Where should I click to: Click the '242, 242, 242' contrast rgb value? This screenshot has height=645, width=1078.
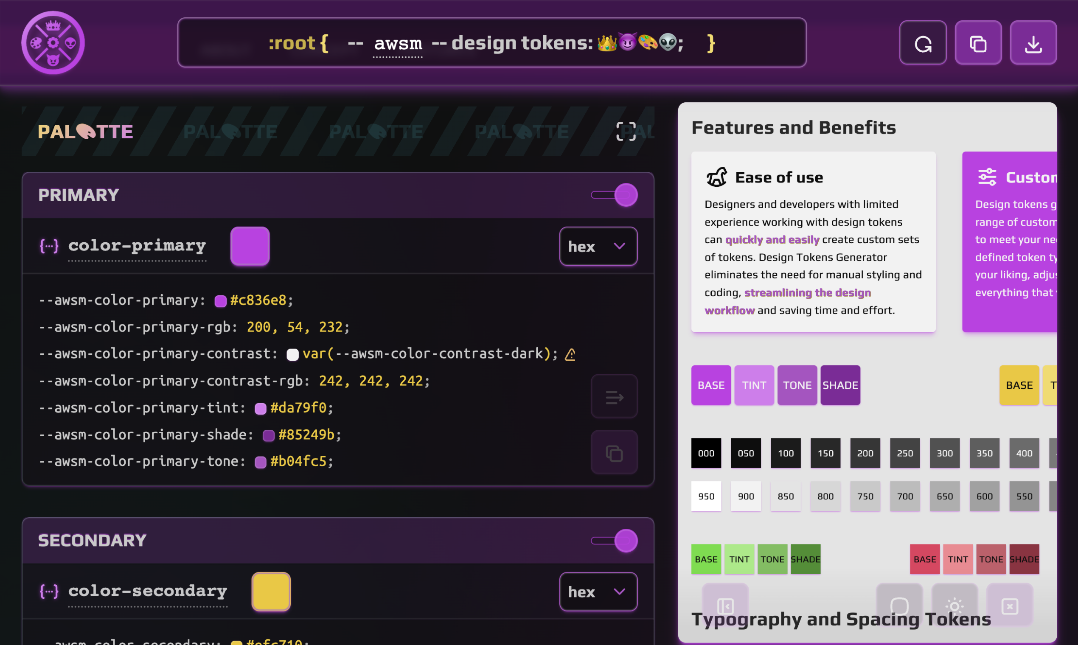point(371,381)
